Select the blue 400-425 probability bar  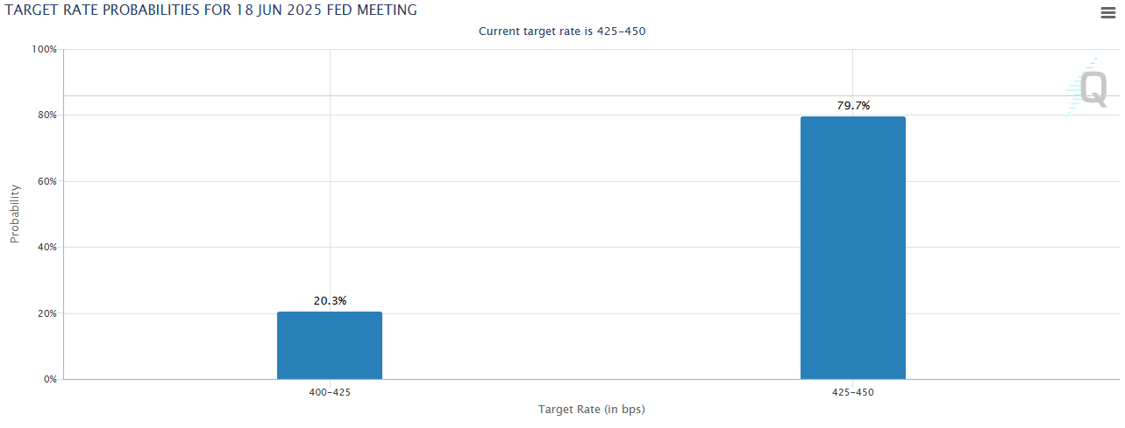(330, 346)
